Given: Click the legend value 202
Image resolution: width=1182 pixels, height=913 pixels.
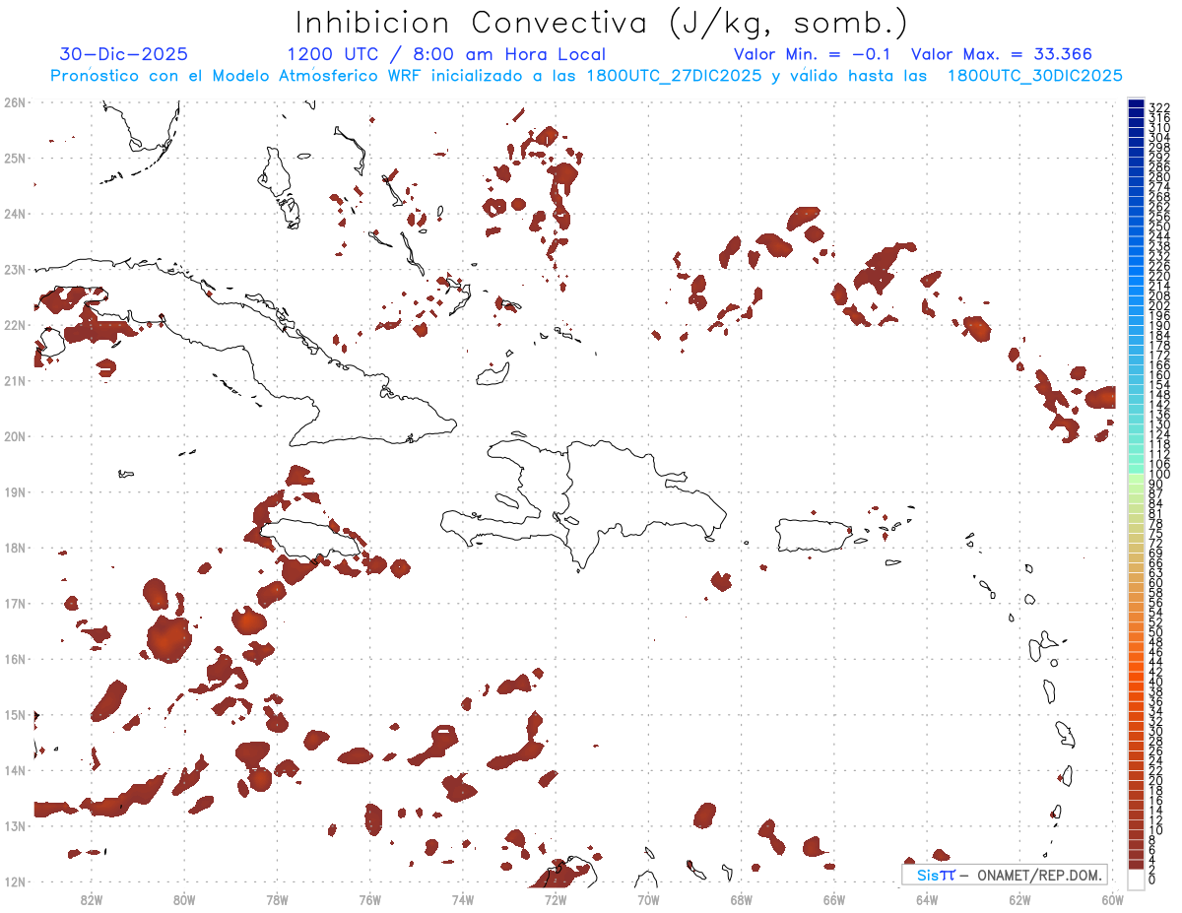Looking at the screenshot, I should click(x=1159, y=305).
